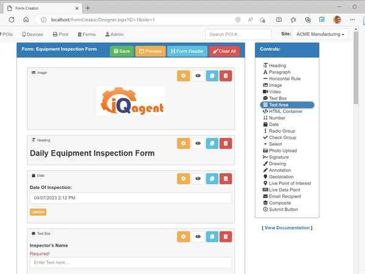Open the View Documentation link

287,228
